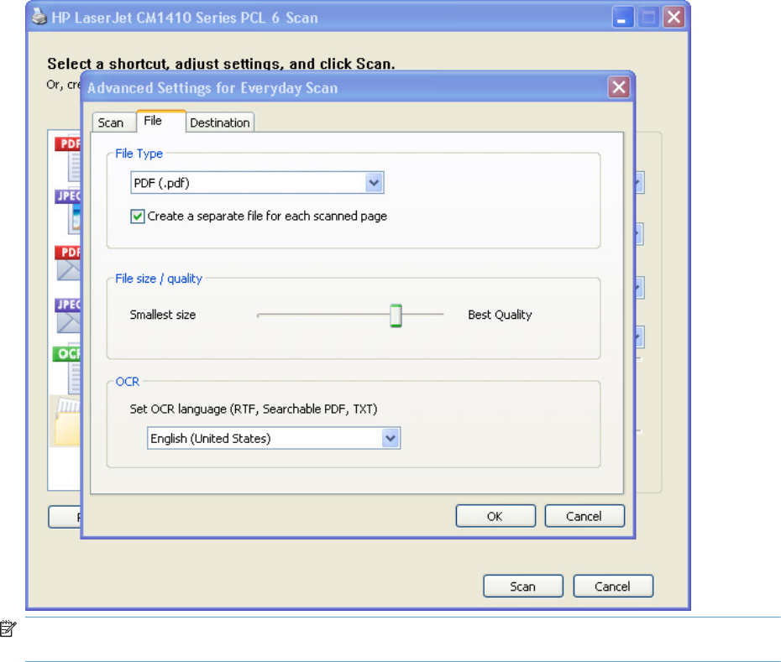The width and height of the screenshot is (781, 662).
Task: Close the HP LaserJet Scan window
Action: (x=674, y=18)
